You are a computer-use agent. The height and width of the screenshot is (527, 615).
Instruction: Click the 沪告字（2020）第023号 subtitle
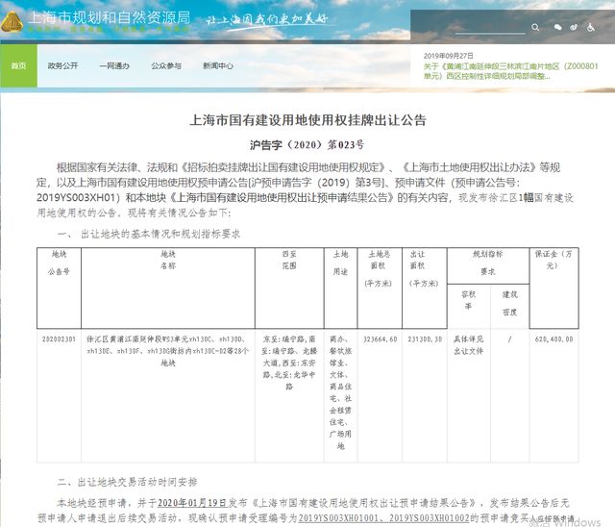307,145
